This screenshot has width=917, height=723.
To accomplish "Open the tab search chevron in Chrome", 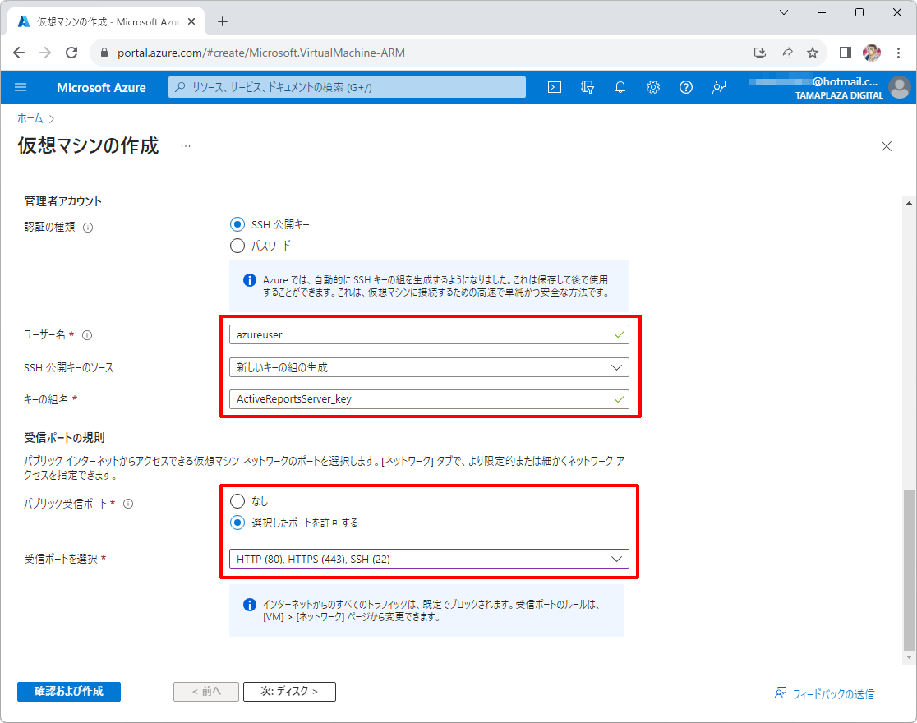I will click(784, 12).
